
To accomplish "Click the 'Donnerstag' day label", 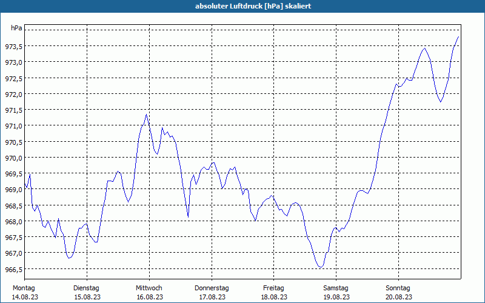I will [212, 288].
